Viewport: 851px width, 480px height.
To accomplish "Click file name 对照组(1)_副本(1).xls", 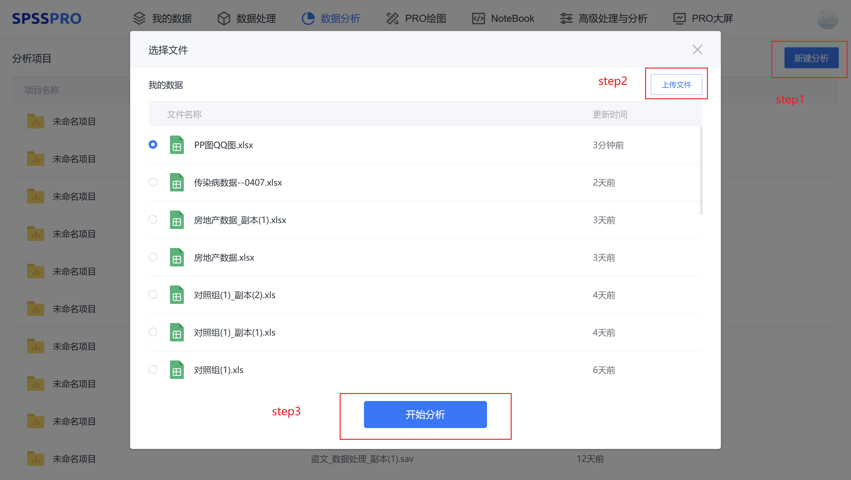I will coord(234,332).
